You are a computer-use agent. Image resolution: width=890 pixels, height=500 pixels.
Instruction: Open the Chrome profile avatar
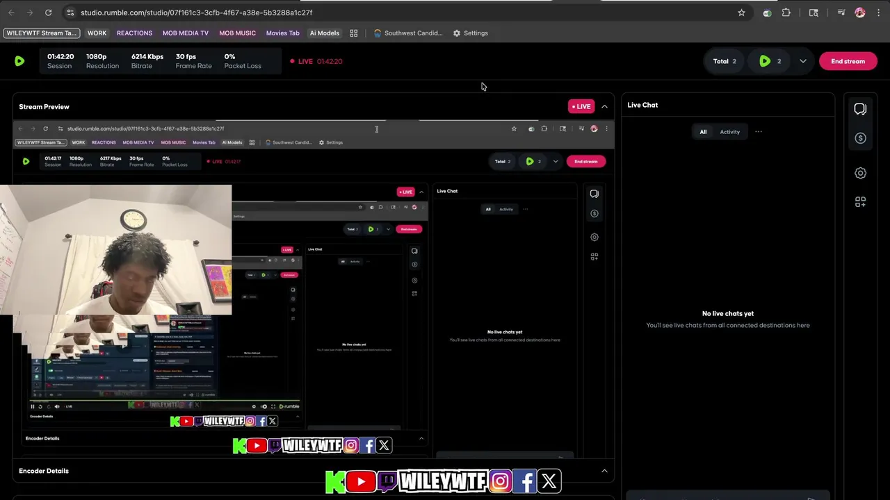pyautogui.click(x=860, y=12)
